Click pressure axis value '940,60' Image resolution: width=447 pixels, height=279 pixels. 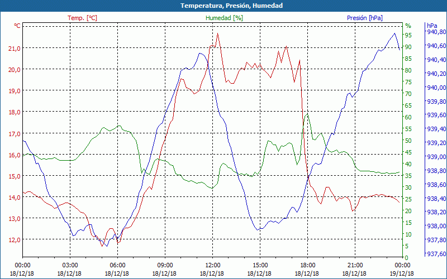tap(437, 46)
